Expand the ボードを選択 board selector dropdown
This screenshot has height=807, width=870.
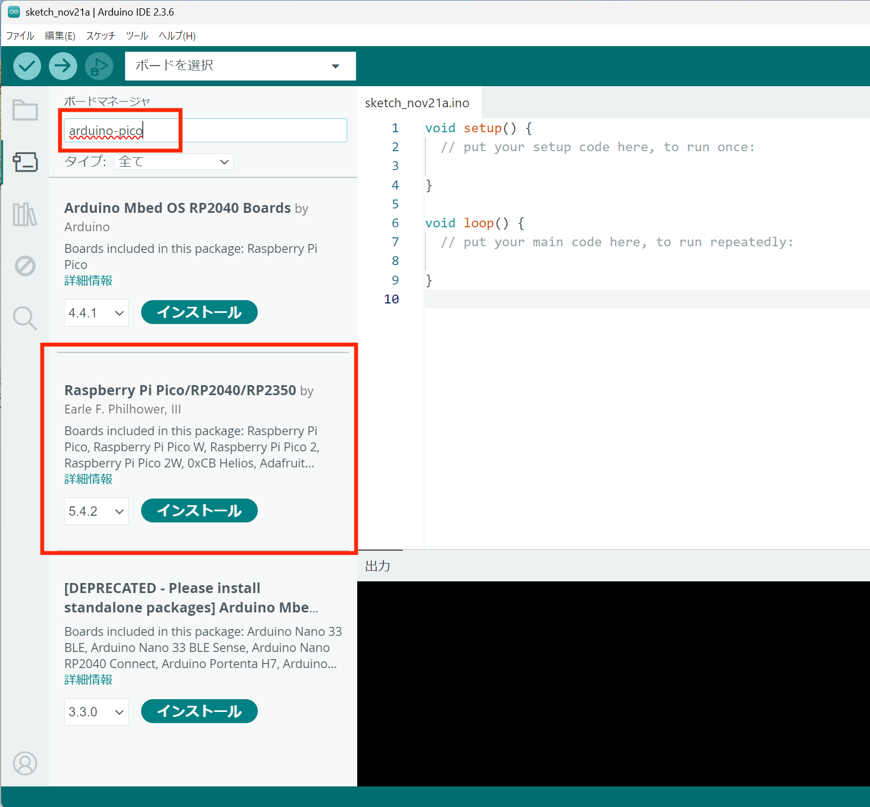click(240, 66)
